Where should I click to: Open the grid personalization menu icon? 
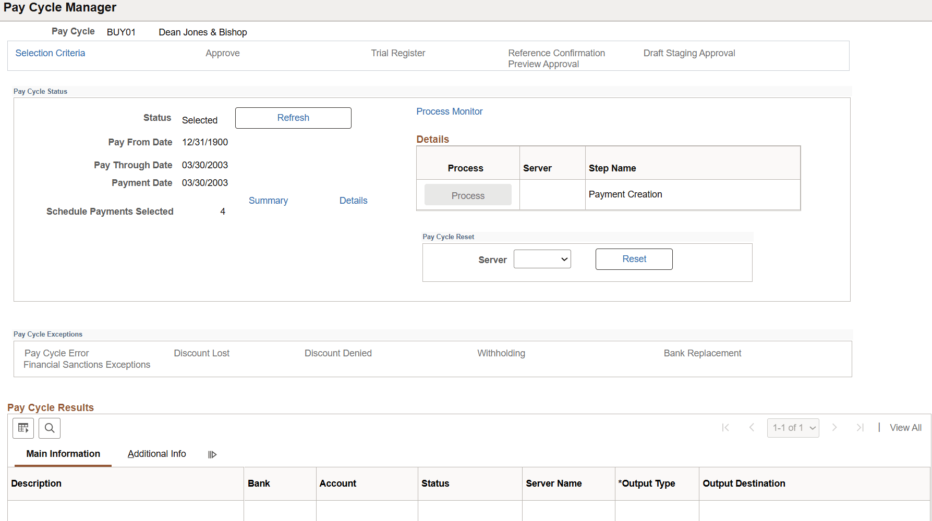(x=23, y=428)
